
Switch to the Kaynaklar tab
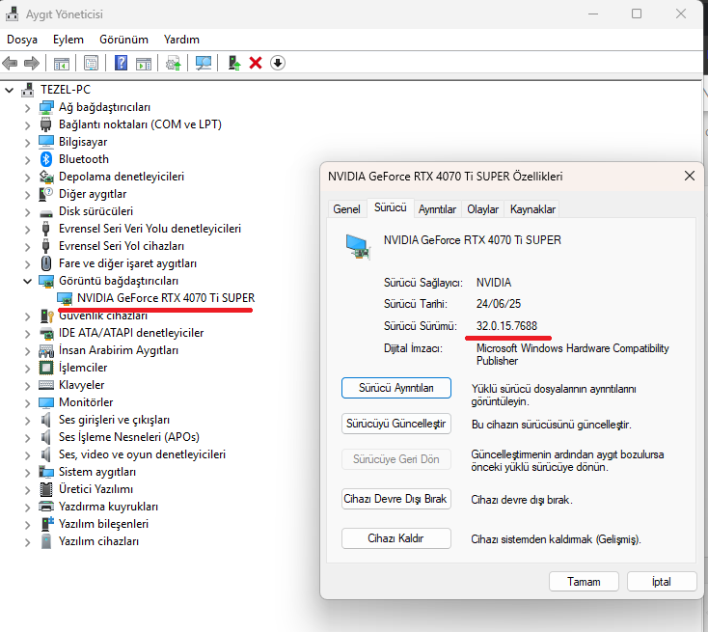[532, 209]
